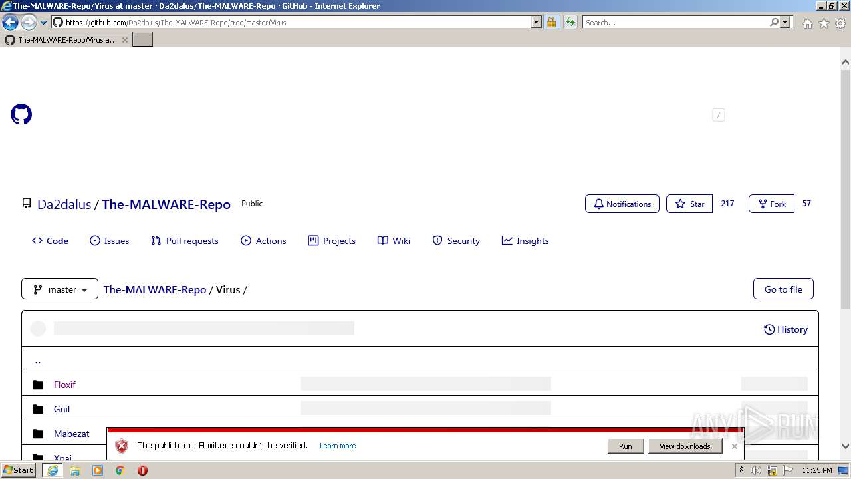The height and width of the screenshot is (479, 851).
Task: Click the IE Back navigation arrow
Action: coord(10,22)
